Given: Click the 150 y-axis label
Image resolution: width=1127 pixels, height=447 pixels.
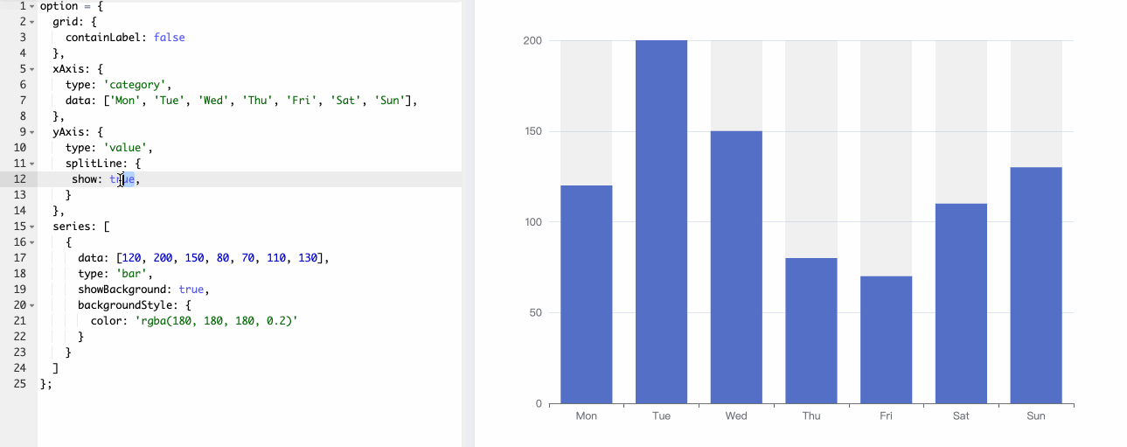Looking at the screenshot, I should click(x=531, y=132).
